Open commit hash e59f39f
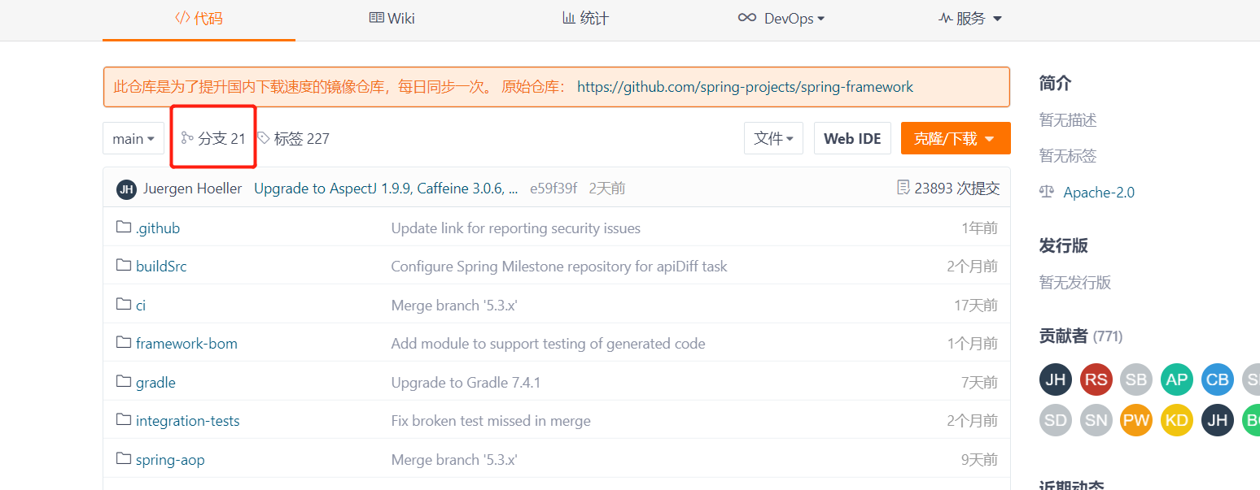1260x490 pixels. click(553, 189)
